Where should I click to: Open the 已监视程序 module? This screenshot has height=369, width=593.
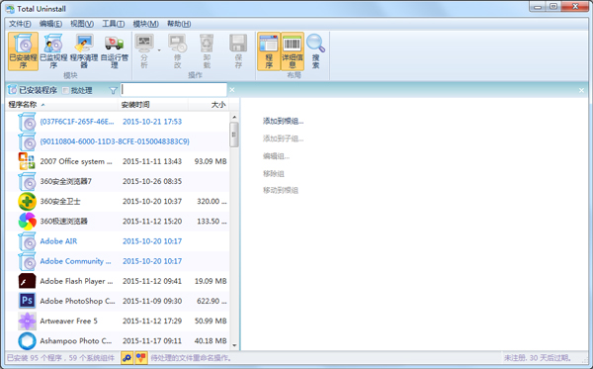click(x=53, y=51)
